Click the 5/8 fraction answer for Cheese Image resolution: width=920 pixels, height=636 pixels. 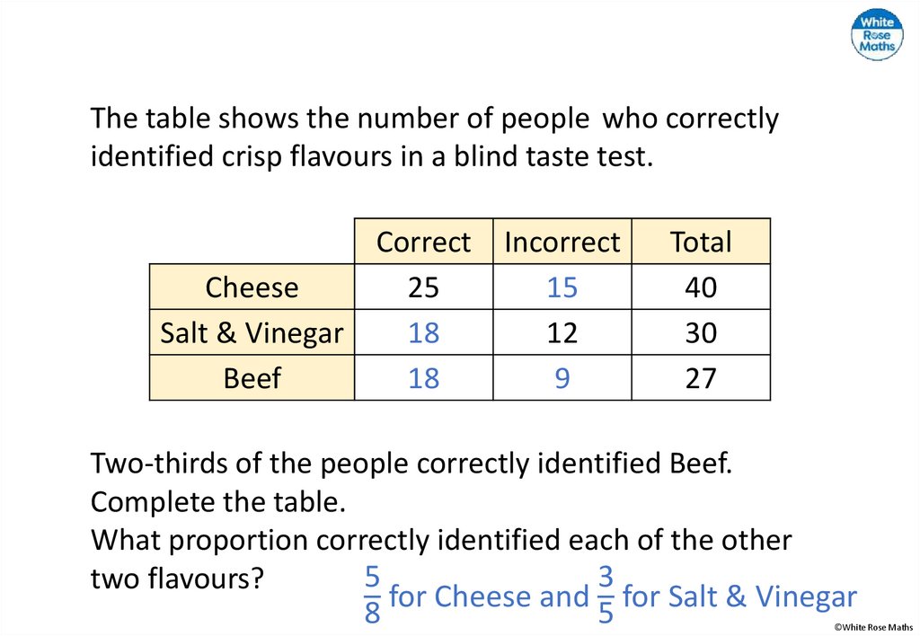[x=373, y=596]
